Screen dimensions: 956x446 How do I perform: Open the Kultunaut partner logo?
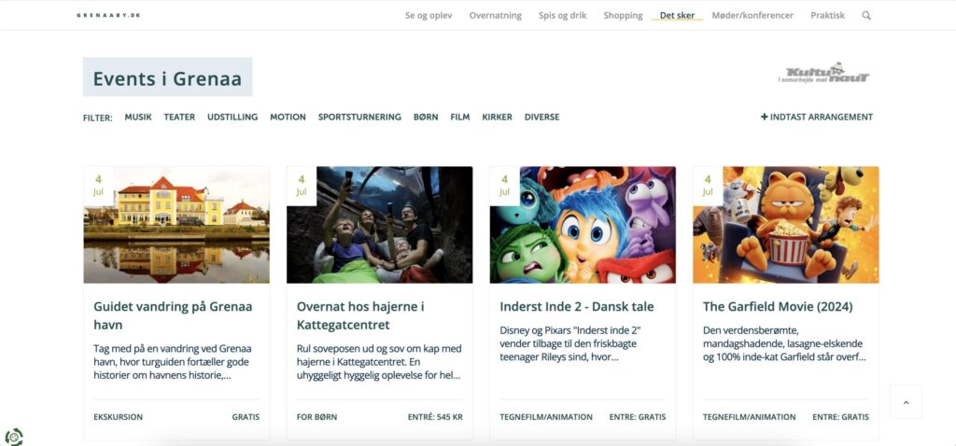pyautogui.click(x=823, y=73)
